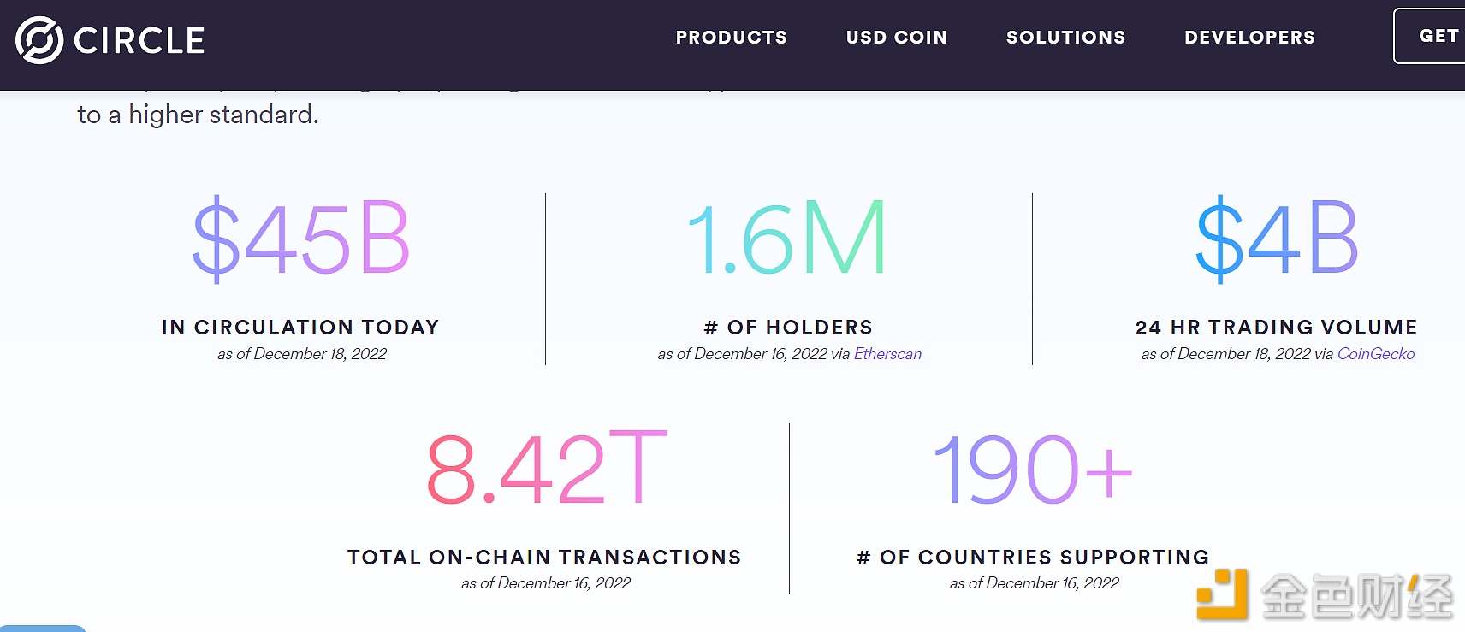1465x632 pixels.
Task: Click the IN CIRCULATION TODAY label
Action: pos(300,328)
